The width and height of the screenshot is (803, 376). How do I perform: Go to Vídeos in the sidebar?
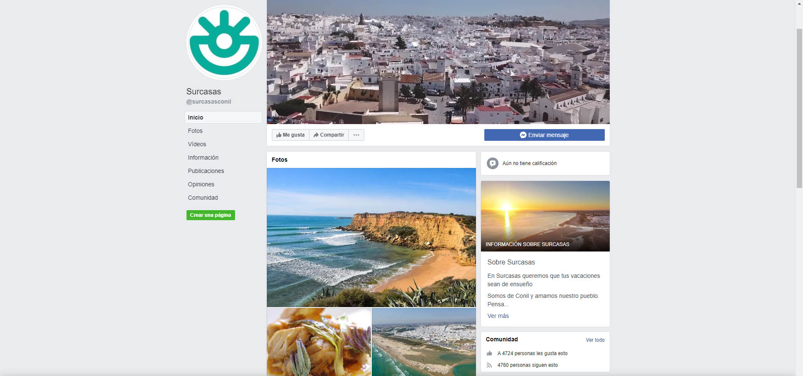197,144
